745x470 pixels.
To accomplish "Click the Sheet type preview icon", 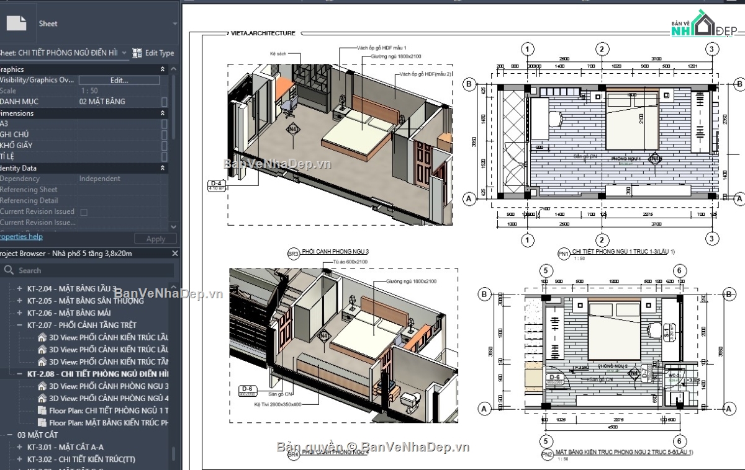I will click(x=16, y=24).
